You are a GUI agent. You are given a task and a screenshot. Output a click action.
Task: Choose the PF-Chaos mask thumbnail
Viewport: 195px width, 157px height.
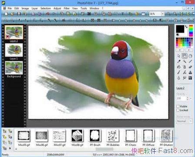coord(131,136)
